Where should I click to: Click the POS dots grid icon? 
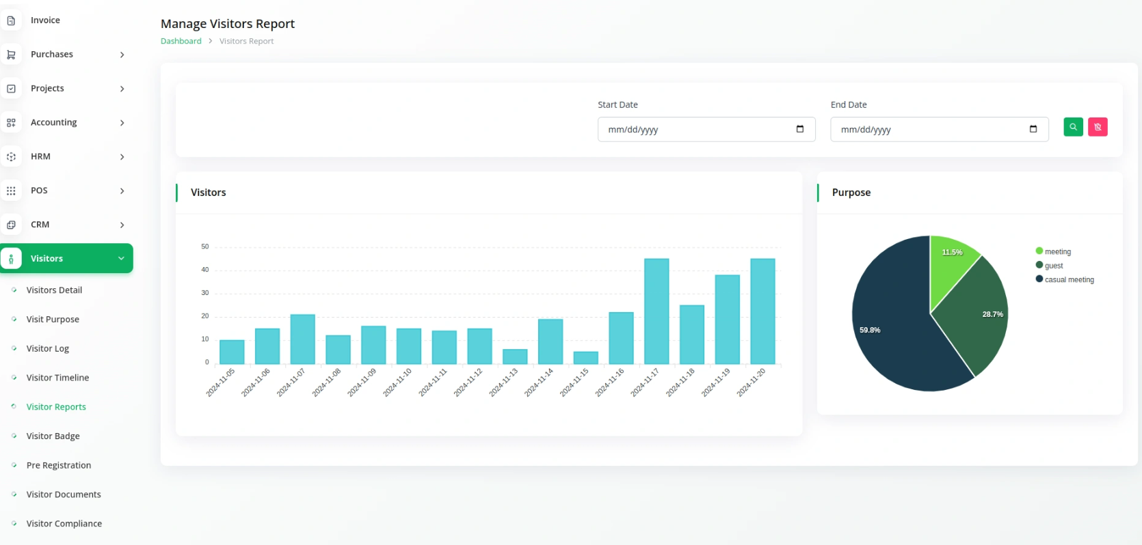[x=11, y=191]
